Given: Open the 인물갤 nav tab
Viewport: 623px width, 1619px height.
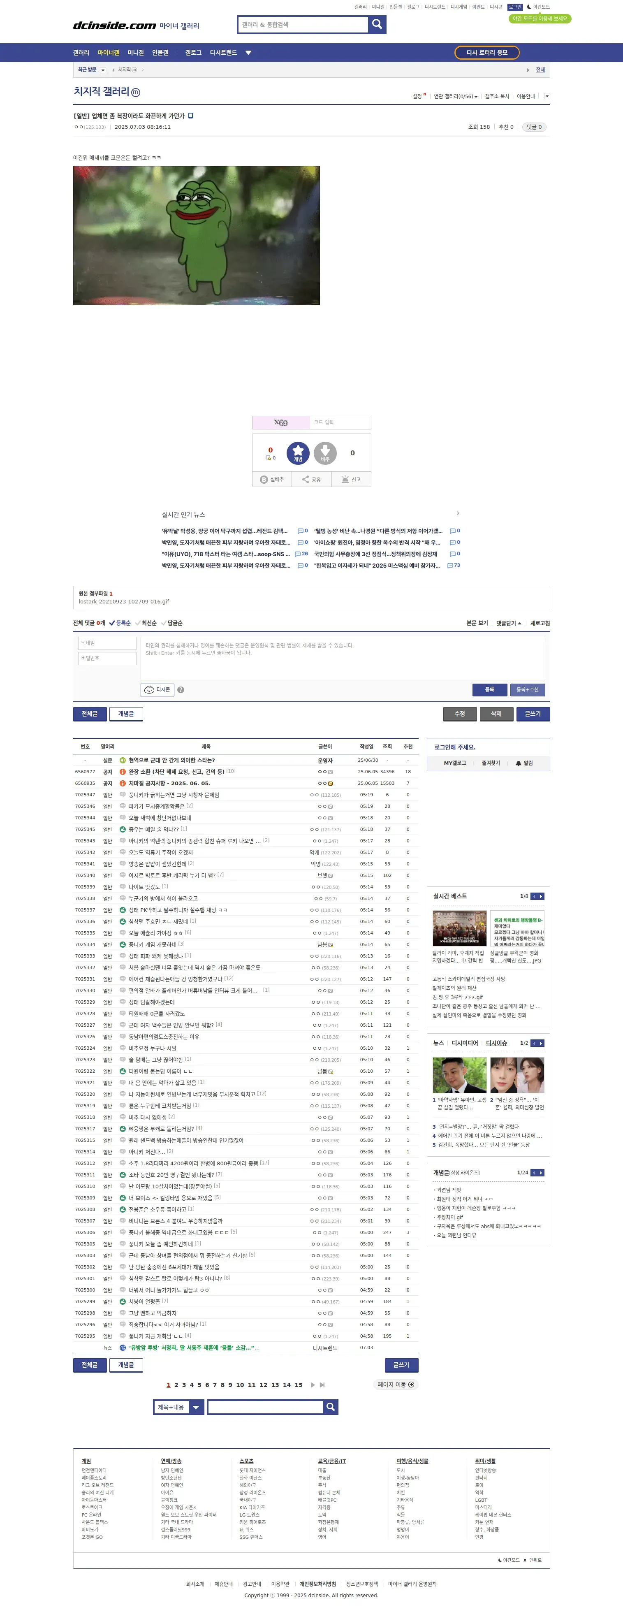Looking at the screenshot, I should click(160, 53).
